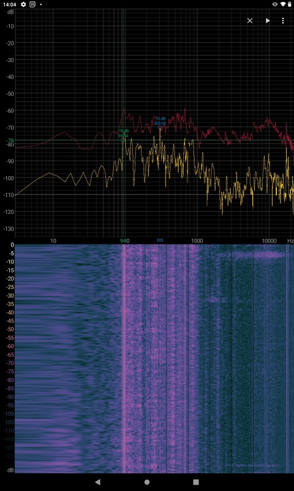Screen dimensions: 294x491
Task: Tap the Wi-Fi signal icon in the status bar
Action: pyautogui.click(x=283, y=4)
